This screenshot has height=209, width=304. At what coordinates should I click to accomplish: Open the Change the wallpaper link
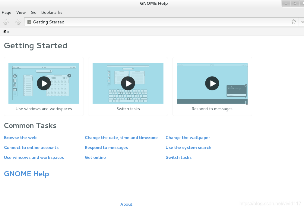[x=188, y=138]
